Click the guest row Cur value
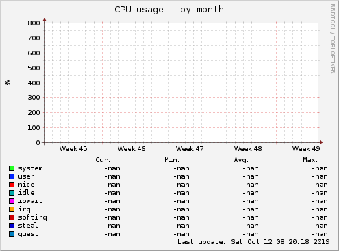339x251 pixels. (x=112, y=234)
